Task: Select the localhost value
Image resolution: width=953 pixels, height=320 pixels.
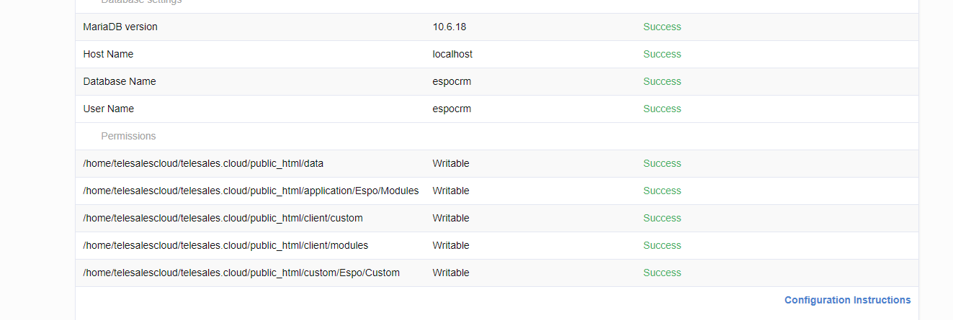Action: (x=452, y=54)
